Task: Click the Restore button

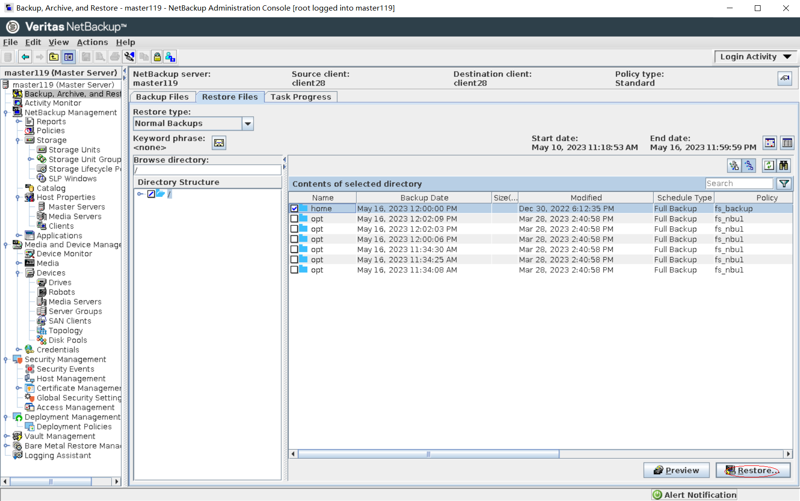Action: 753,470
